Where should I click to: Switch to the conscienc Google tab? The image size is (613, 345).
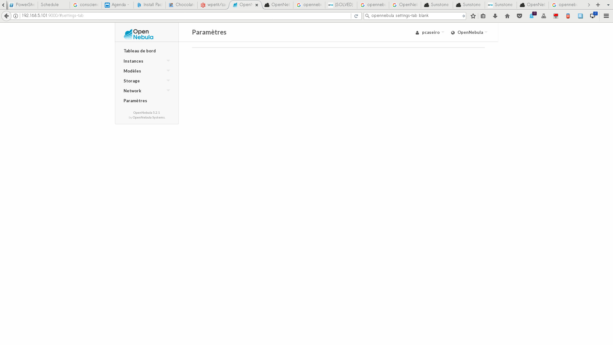point(86,5)
